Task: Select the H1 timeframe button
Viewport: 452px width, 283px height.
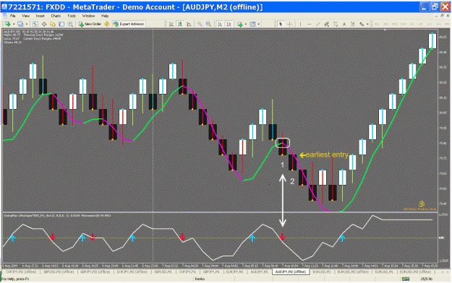Action: coord(412,24)
